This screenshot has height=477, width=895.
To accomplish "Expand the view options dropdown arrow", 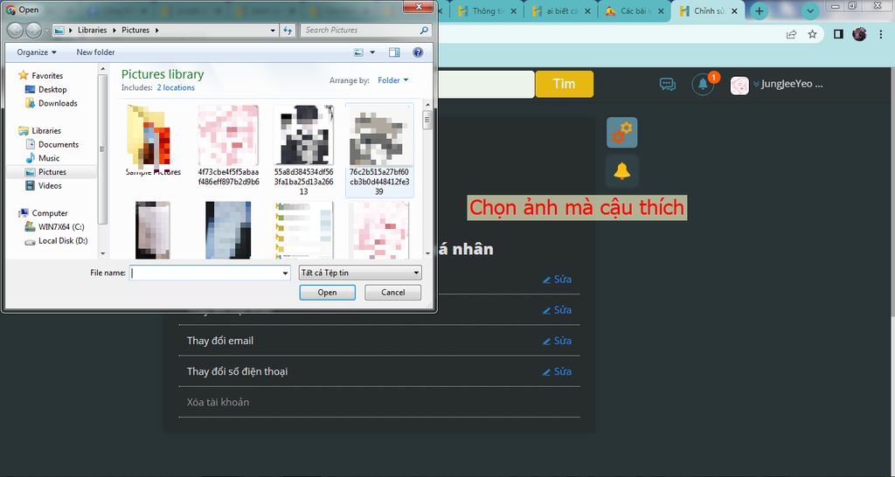I will point(372,52).
